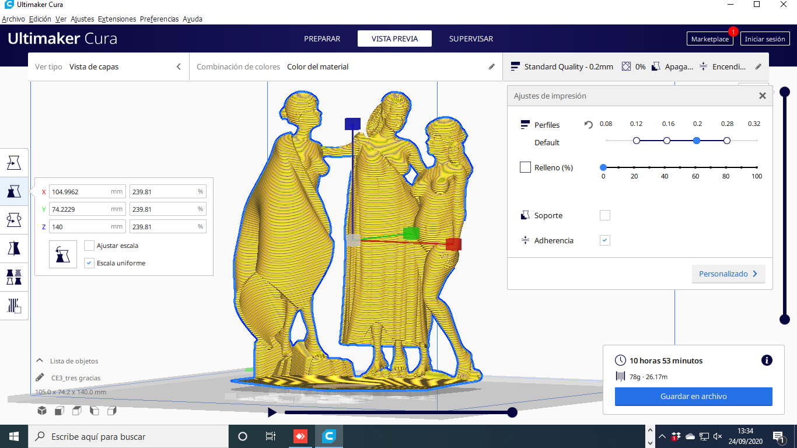Screen dimensions: 797x448
Task: Click the info icon beside print time estimate
Action: tap(767, 360)
